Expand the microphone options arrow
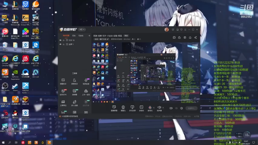 click(154, 108)
